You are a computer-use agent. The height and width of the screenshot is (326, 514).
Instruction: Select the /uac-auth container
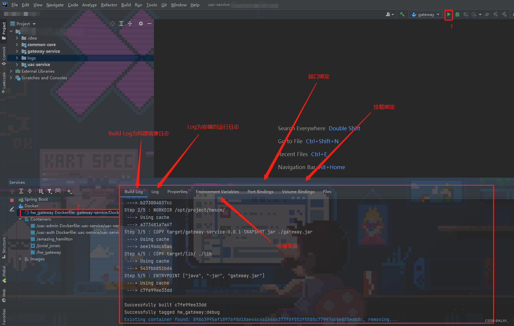click(75, 232)
